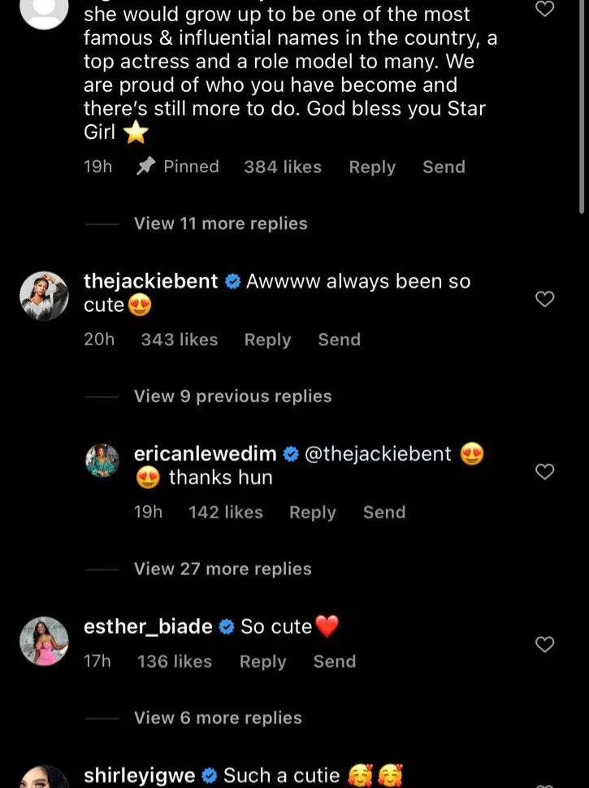
Task: Reply to ericanlewedim's thanks hun comment
Action: pyautogui.click(x=312, y=513)
